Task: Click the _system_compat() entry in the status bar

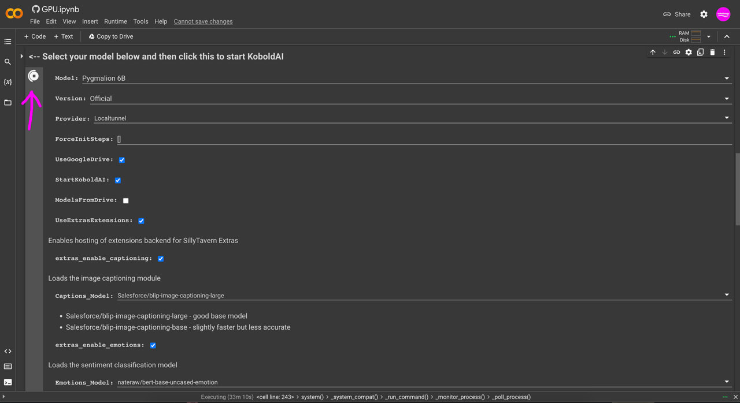Action: pos(356,397)
